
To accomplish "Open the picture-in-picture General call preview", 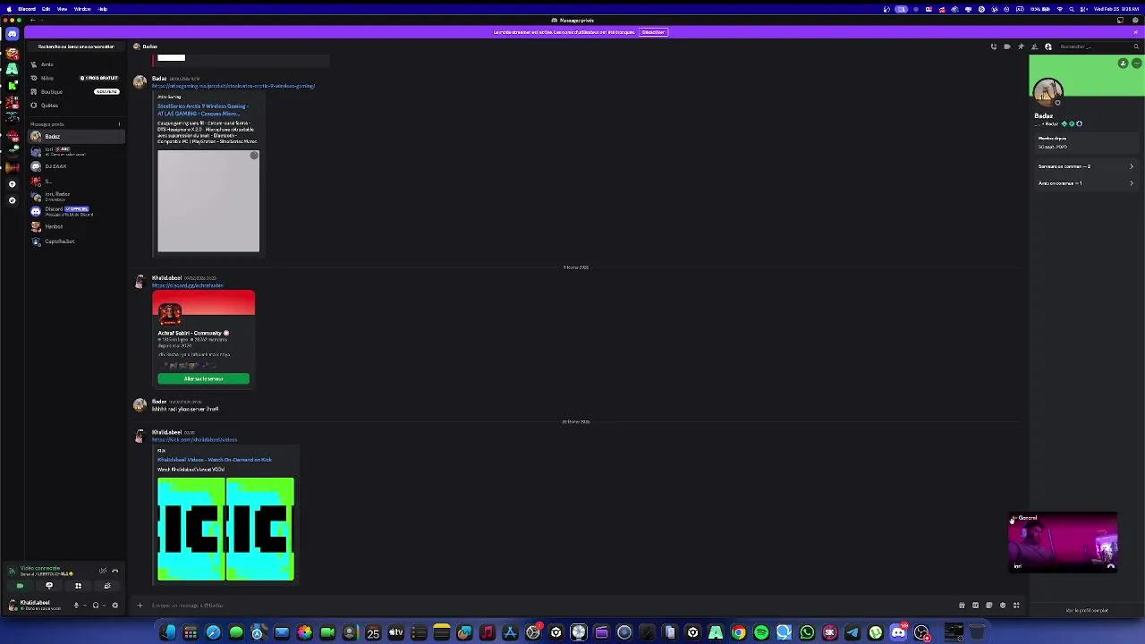I will coord(1063,542).
